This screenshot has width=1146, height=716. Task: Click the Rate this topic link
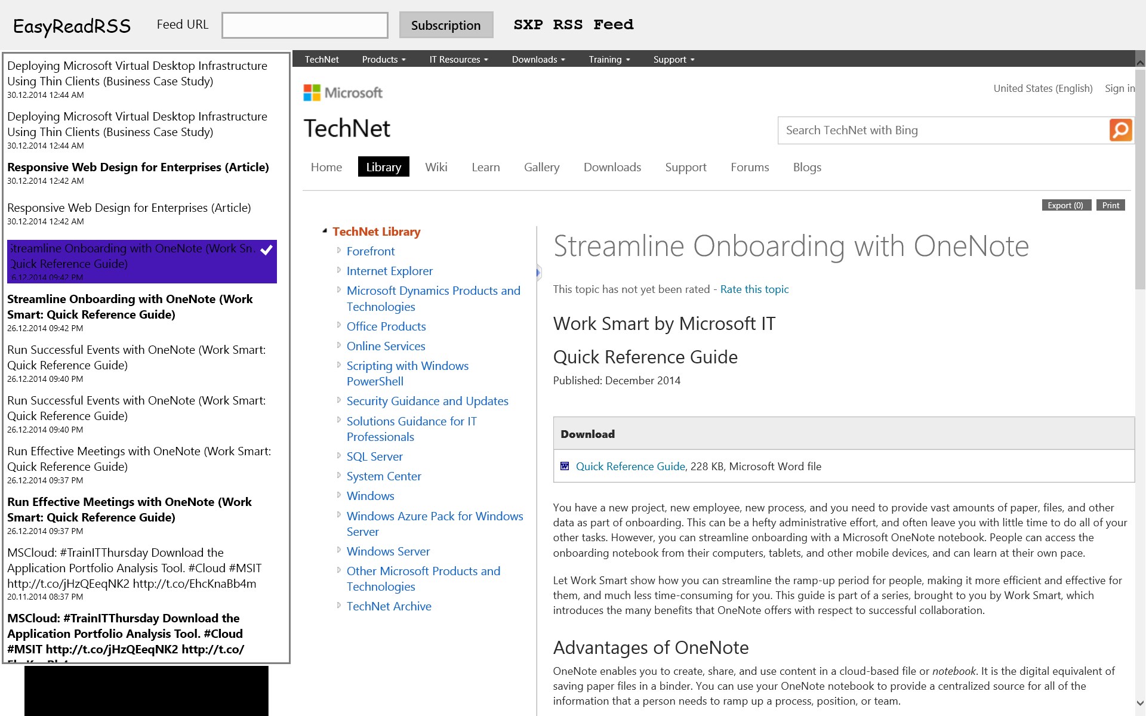tap(754, 289)
